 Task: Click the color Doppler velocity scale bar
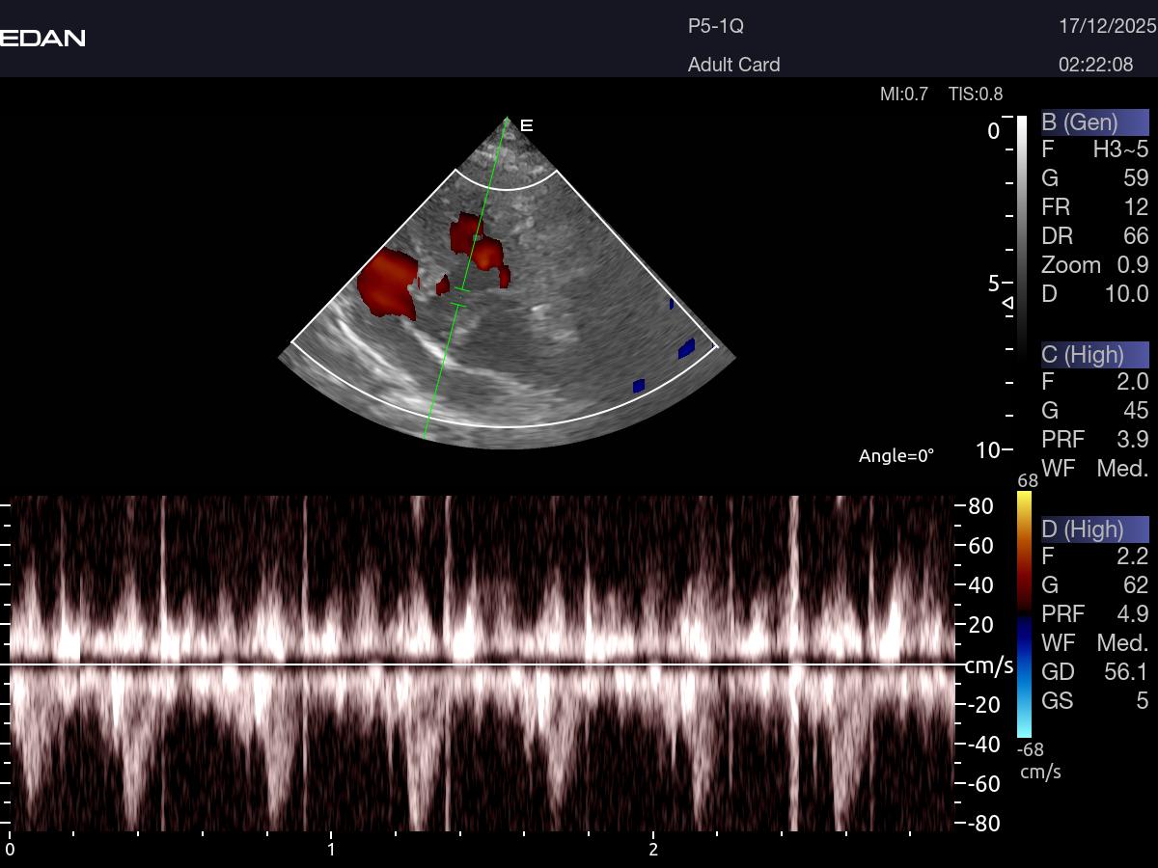point(1024,613)
